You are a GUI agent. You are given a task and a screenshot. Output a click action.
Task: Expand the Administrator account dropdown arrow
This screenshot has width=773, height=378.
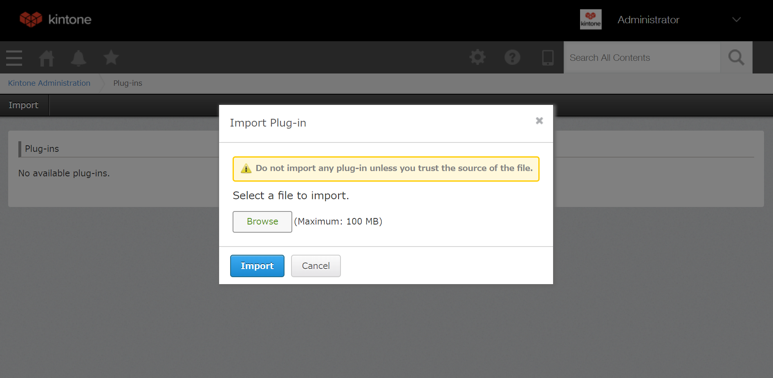coord(736,20)
